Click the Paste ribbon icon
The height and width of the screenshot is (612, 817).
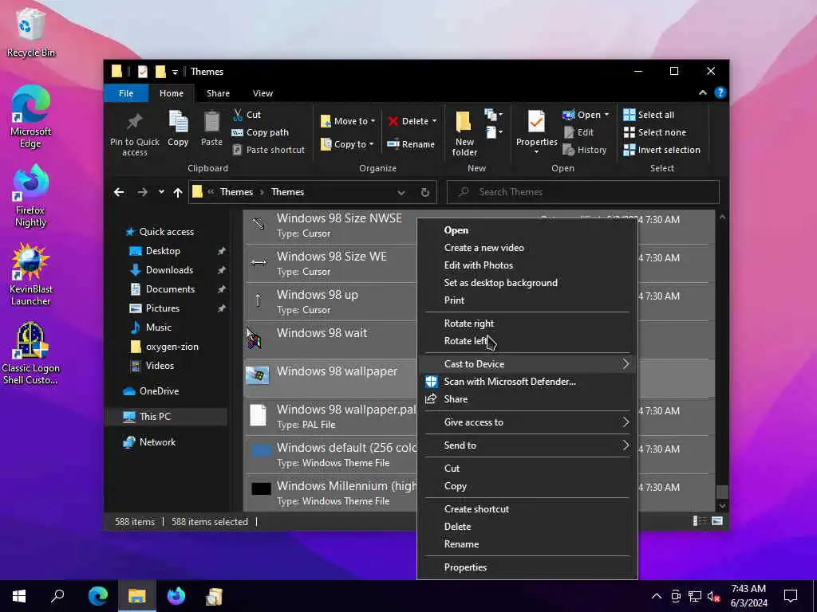coord(211,128)
